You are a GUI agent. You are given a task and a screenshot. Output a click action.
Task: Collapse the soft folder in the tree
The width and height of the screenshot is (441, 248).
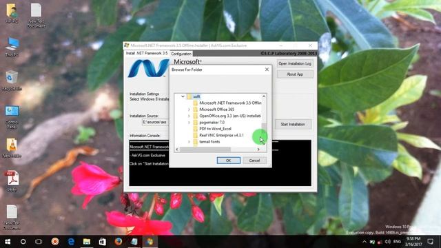pos(183,96)
